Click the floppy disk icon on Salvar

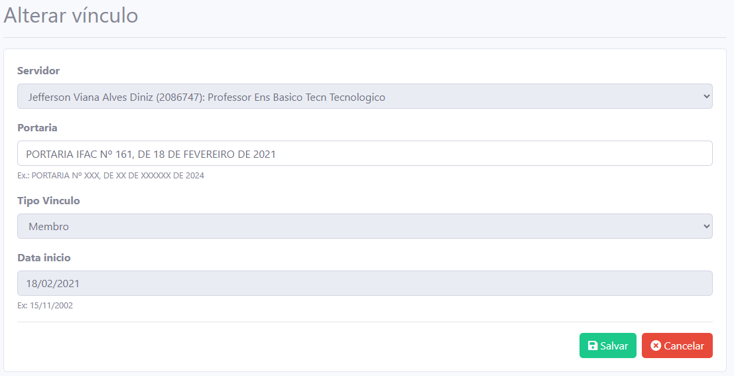point(593,345)
